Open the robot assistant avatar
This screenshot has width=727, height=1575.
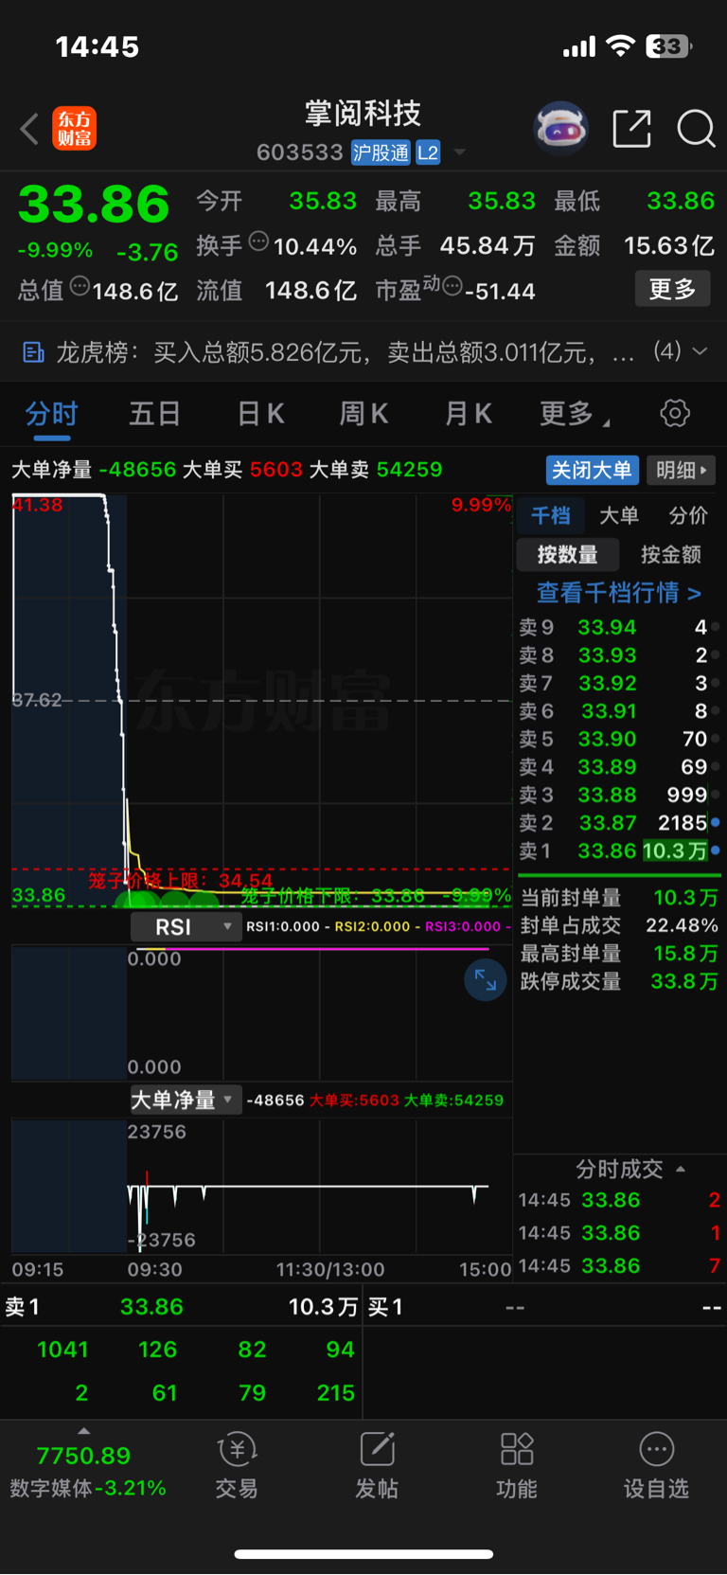[561, 128]
